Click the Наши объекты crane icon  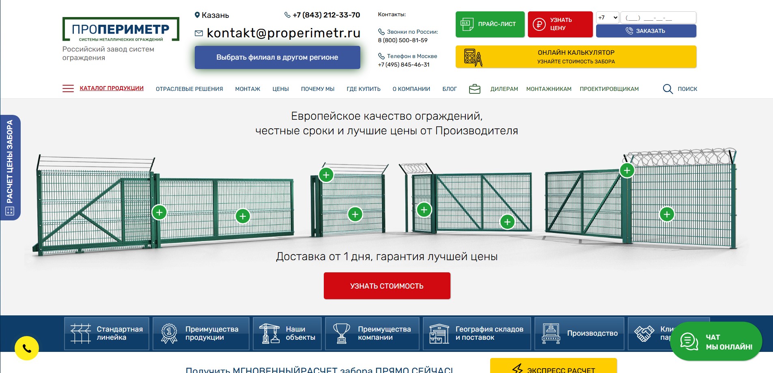(271, 334)
